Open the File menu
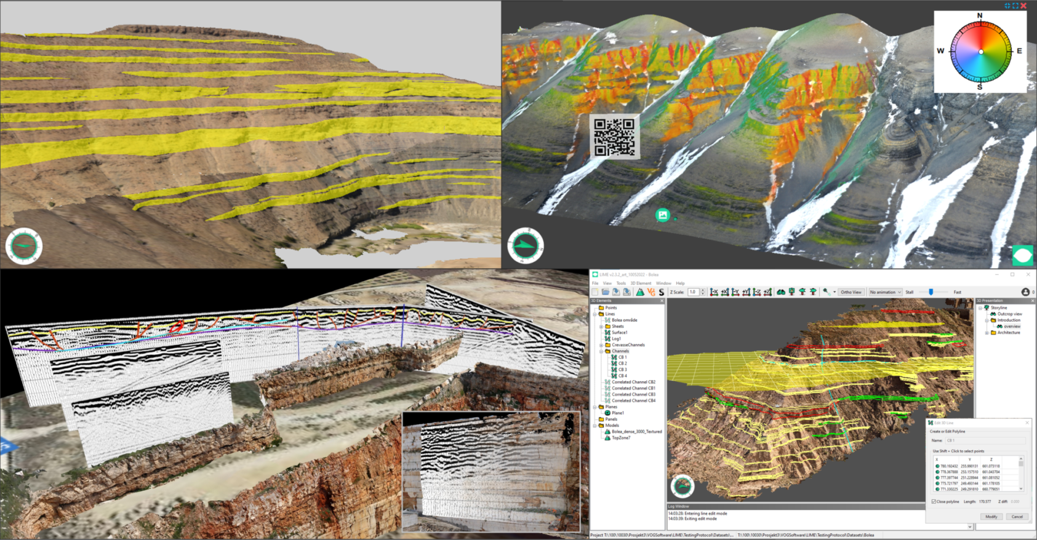This screenshot has height=540, width=1037. (x=595, y=283)
